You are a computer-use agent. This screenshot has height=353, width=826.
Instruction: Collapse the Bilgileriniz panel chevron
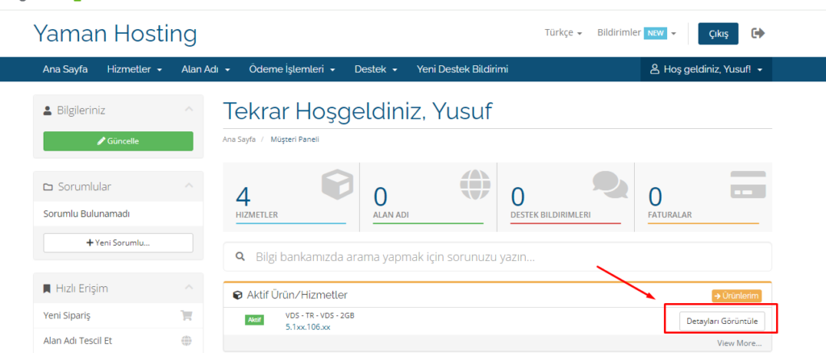pos(189,110)
